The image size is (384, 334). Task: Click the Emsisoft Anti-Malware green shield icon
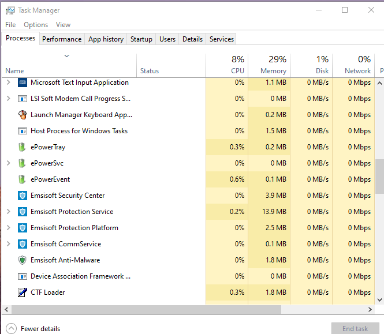tap(23, 260)
